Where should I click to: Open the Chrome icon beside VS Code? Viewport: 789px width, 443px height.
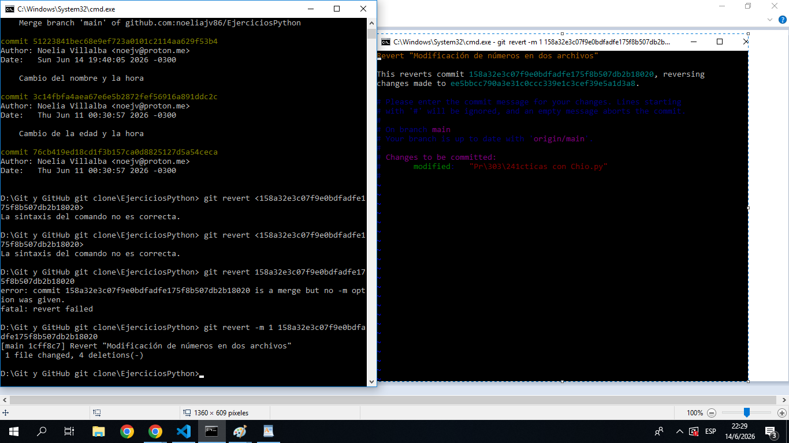(155, 431)
